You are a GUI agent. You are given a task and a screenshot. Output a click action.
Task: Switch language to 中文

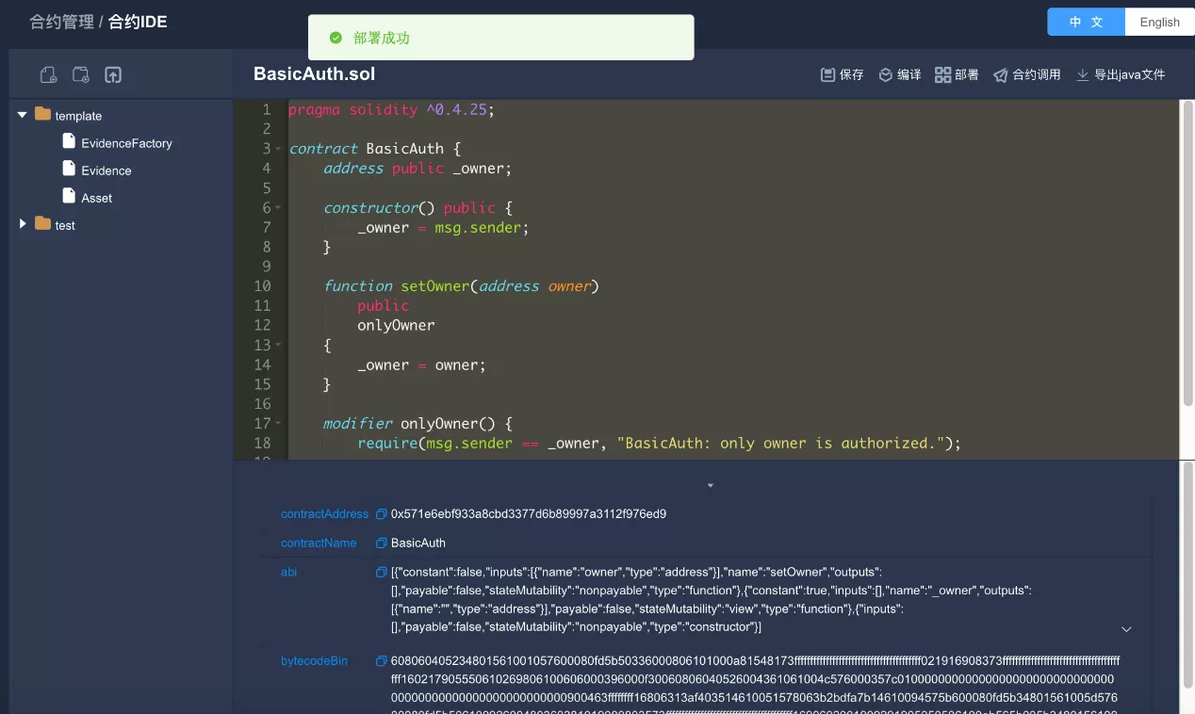point(1087,22)
